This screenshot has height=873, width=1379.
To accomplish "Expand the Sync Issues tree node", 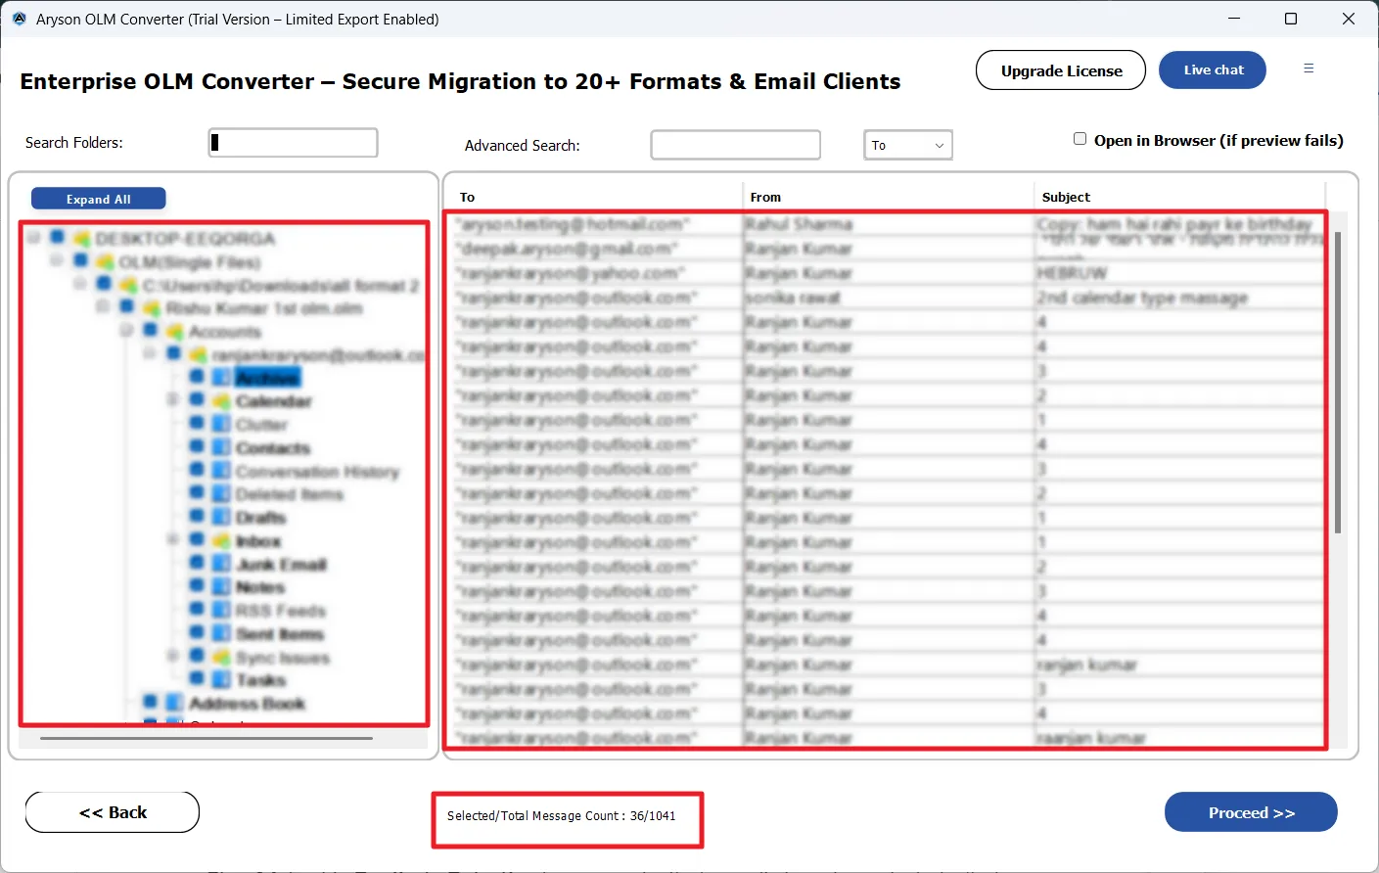I will 173,656.
